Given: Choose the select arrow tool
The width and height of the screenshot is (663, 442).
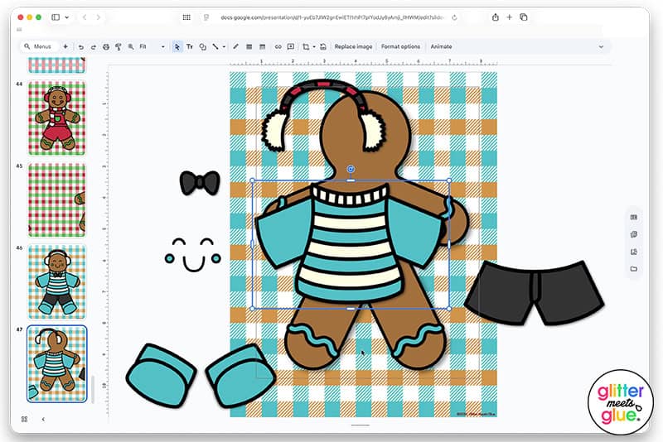Looking at the screenshot, I should coord(177,47).
